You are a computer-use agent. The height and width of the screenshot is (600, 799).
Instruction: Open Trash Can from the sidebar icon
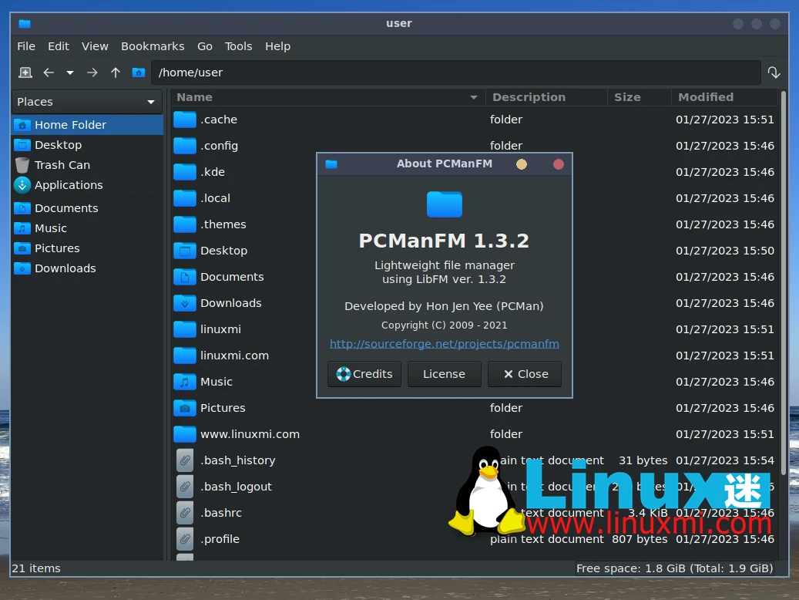[x=23, y=164]
